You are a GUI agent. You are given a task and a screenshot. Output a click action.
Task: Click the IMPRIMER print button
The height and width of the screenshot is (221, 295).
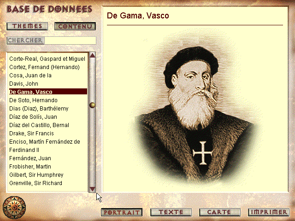pos(269,212)
